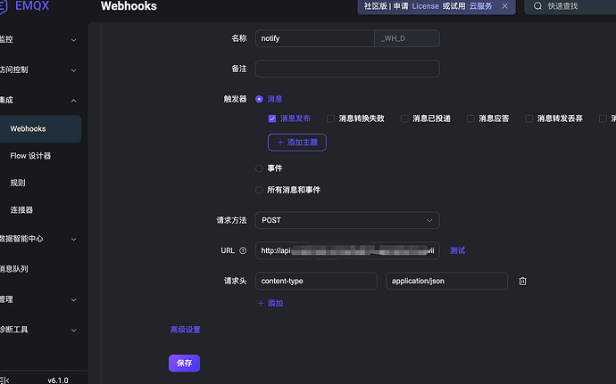Delete the content-type header with trash icon

(522, 281)
